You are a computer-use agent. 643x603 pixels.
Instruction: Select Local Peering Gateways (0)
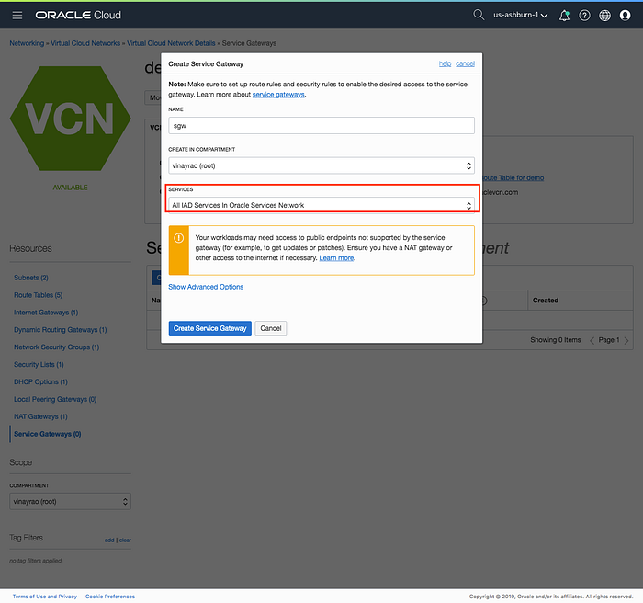tap(55, 399)
